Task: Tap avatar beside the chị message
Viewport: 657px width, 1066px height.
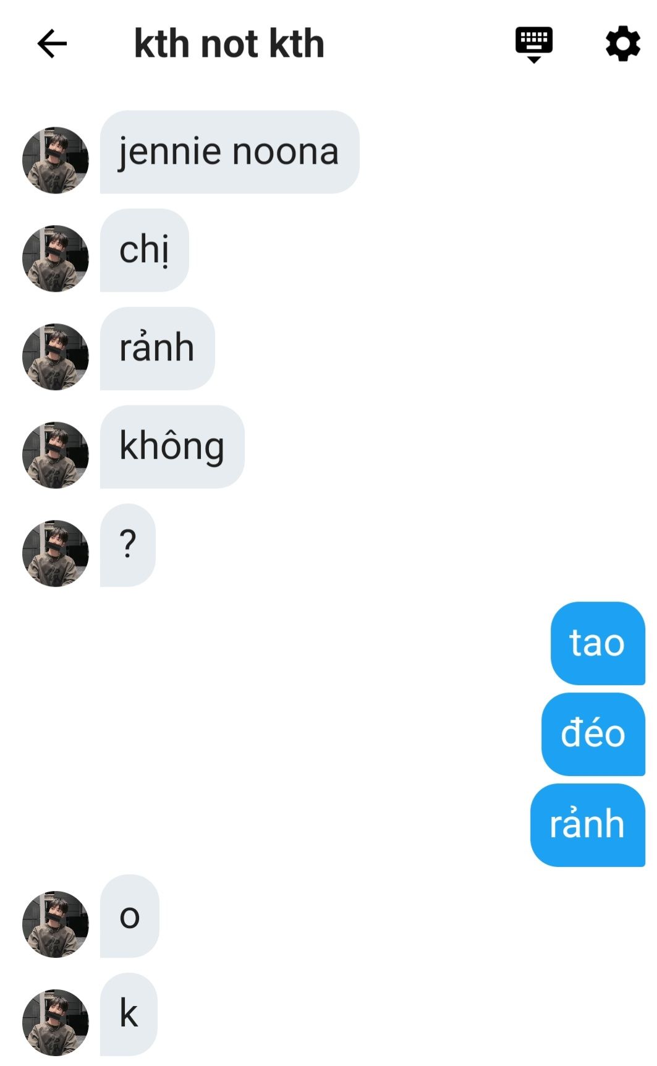Action: [56, 258]
